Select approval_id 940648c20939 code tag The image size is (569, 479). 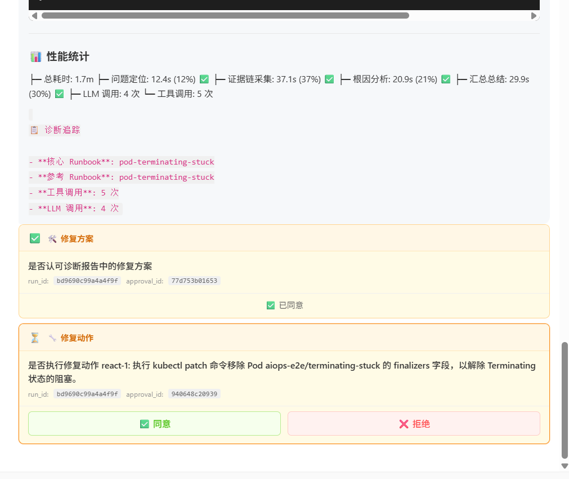(x=194, y=394)
